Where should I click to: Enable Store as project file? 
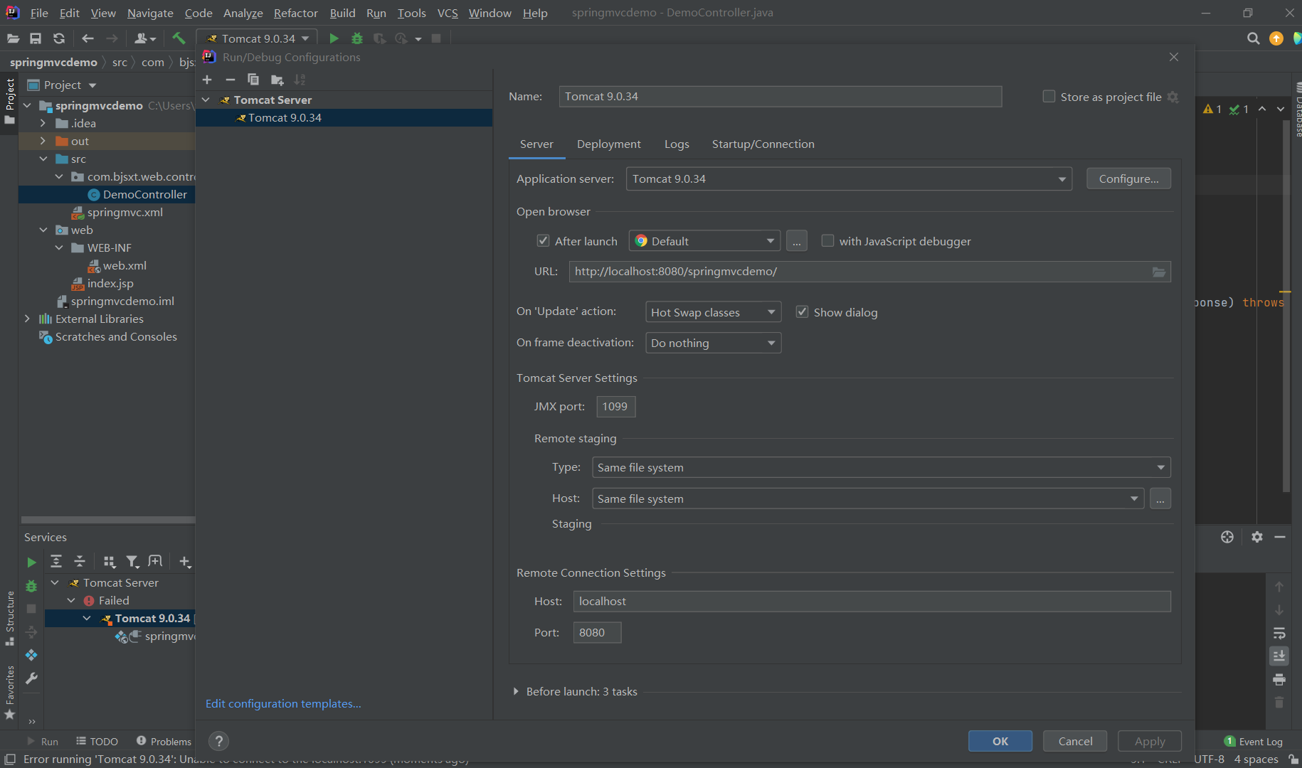pos(1048,97)
